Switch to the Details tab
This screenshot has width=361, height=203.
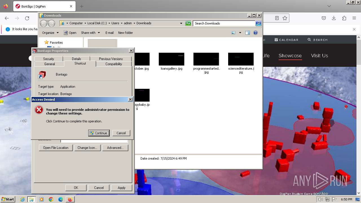tap(76, 59)
